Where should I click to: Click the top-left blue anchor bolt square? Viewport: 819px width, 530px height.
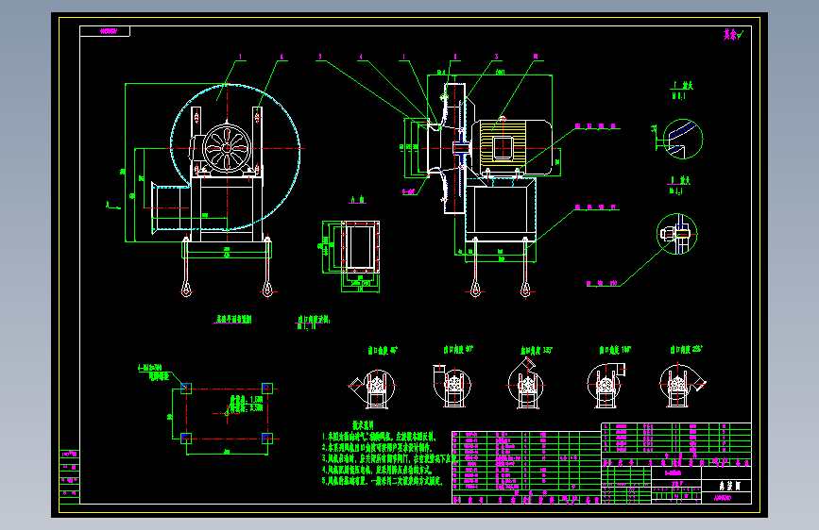[185, 389]
